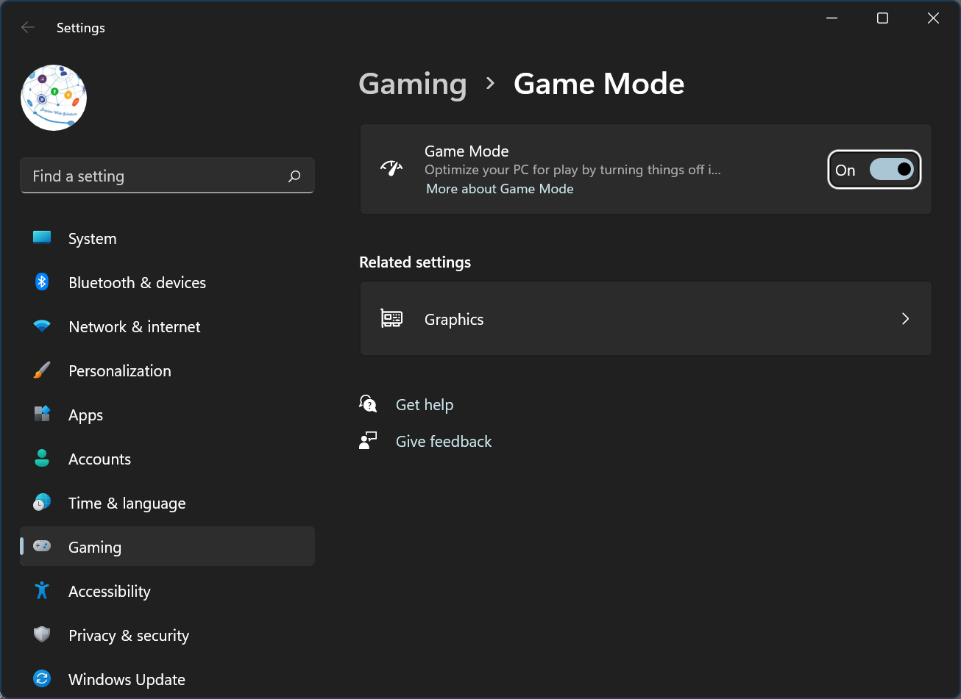Viewport: 961px width, 699px height.
Task: Open the Get help link
Action: tap(425, 405)
